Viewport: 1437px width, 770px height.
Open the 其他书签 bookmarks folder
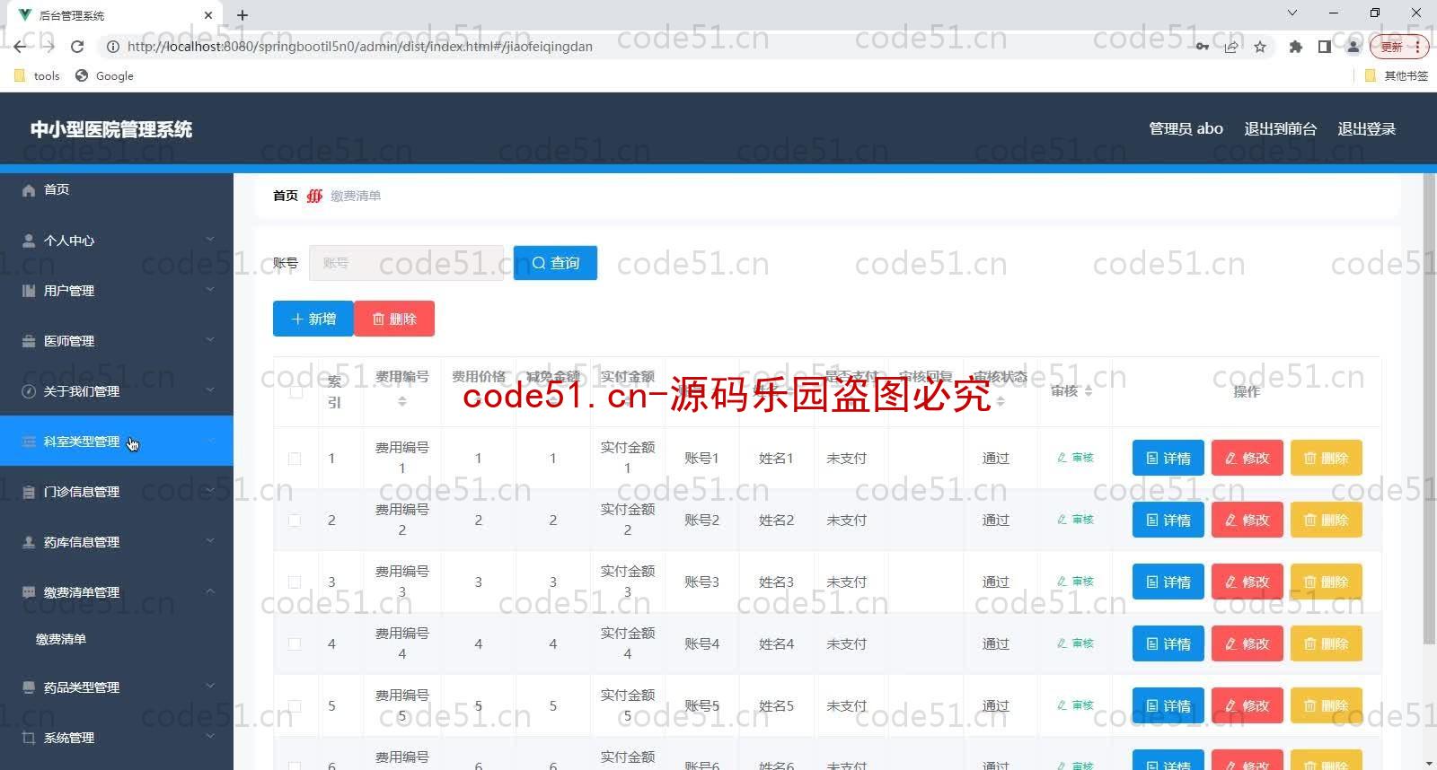point(1397,76)
